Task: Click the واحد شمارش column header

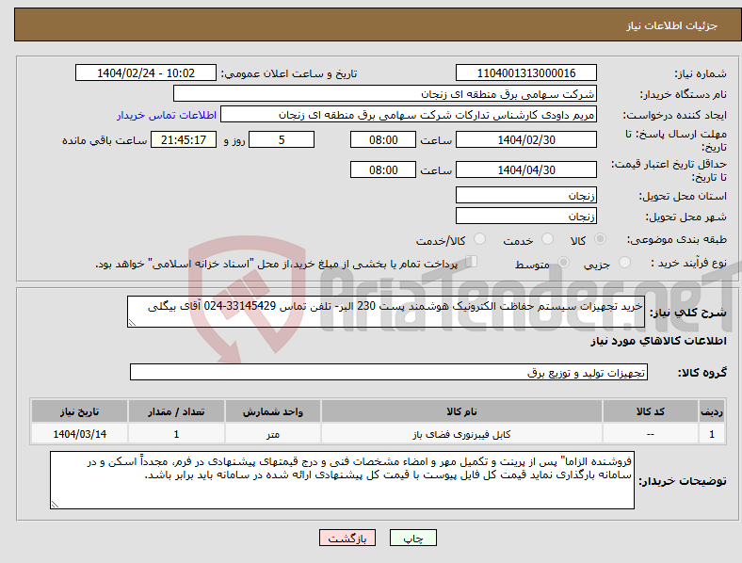Action: click(x=273, y=411)
